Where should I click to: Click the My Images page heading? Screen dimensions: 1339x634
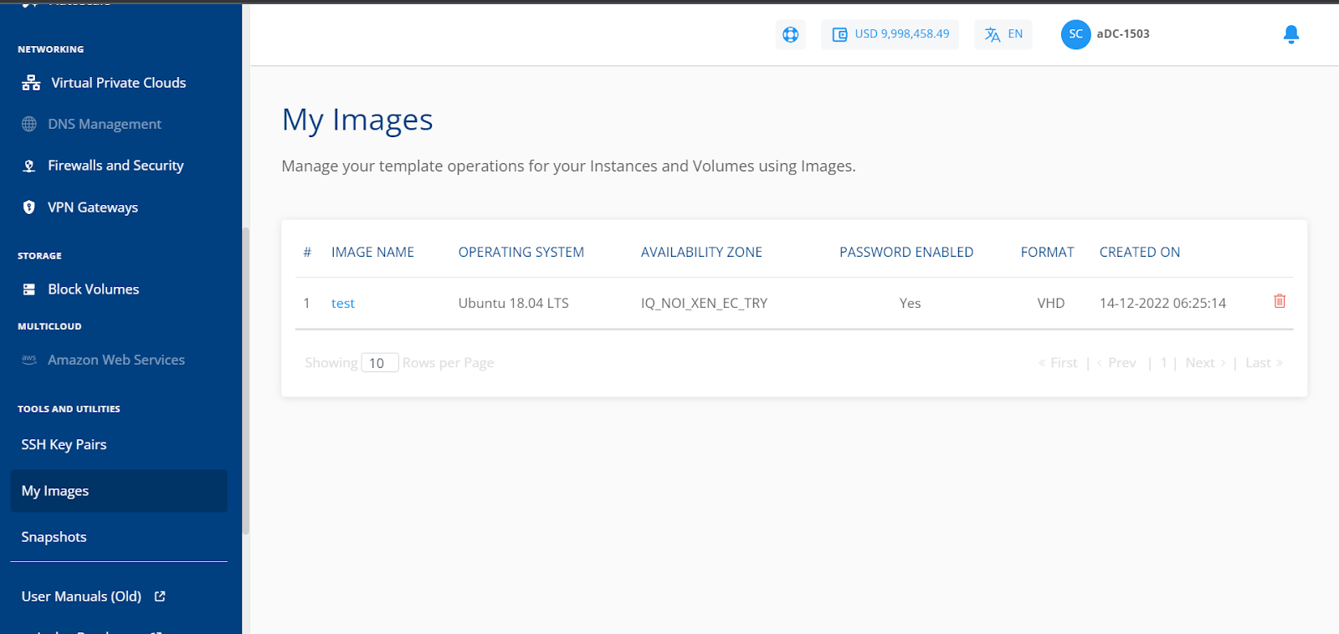[x=357, y=120]
